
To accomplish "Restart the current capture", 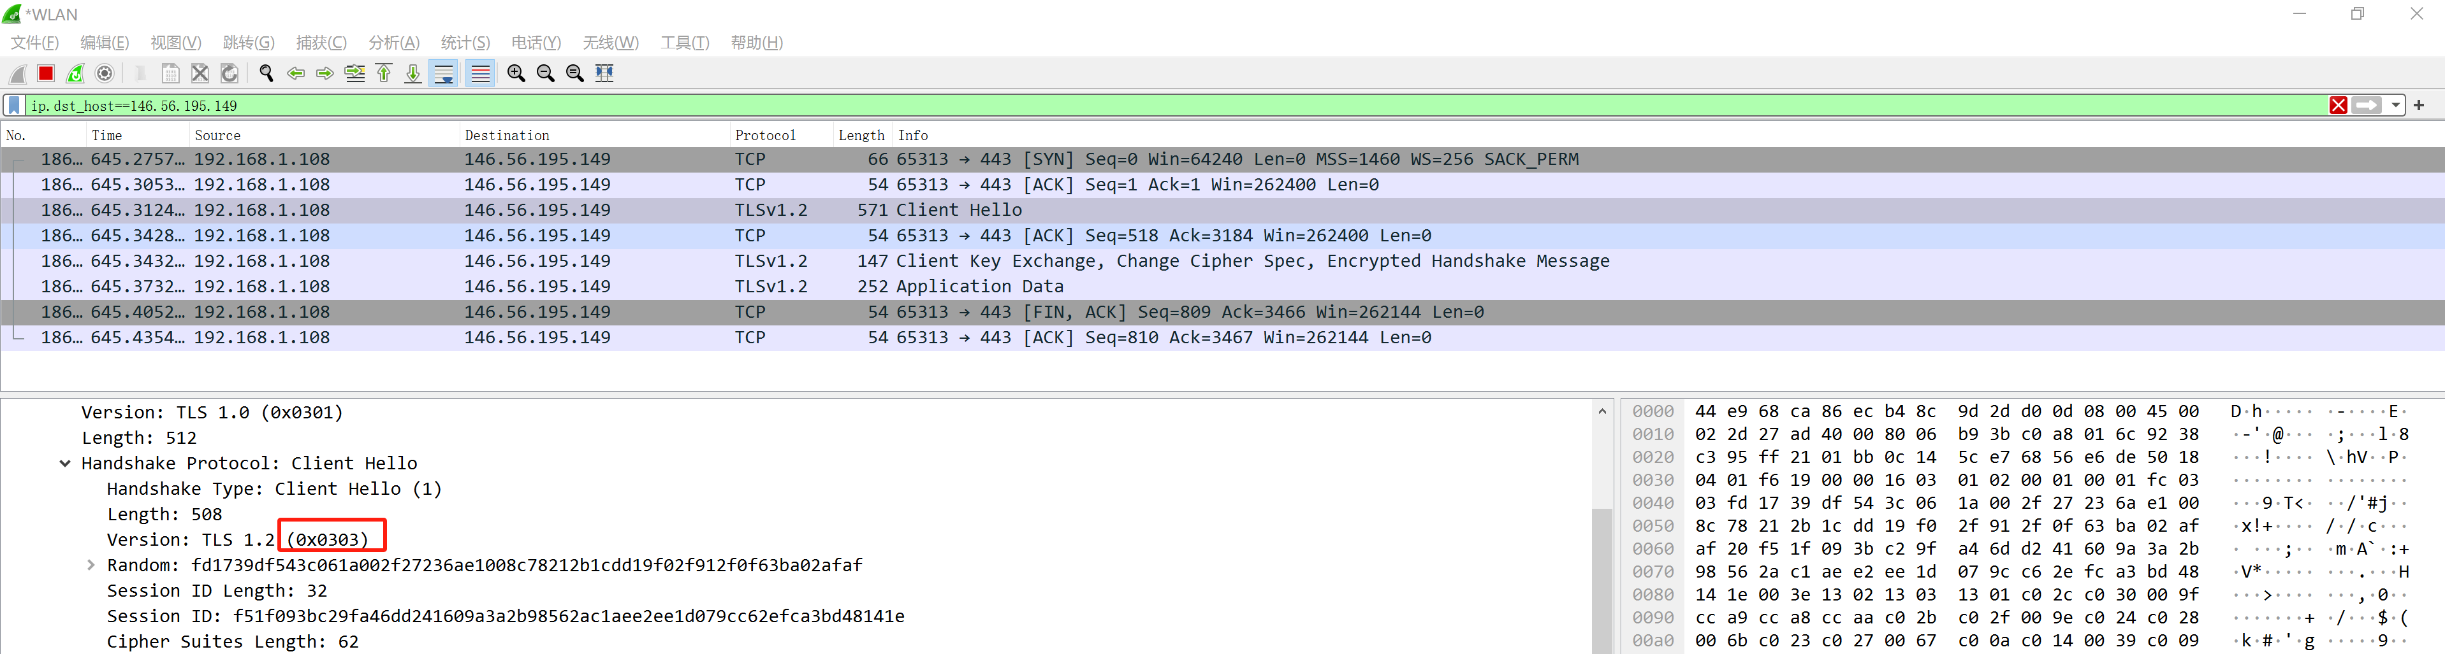I will [x=76, y=73].
